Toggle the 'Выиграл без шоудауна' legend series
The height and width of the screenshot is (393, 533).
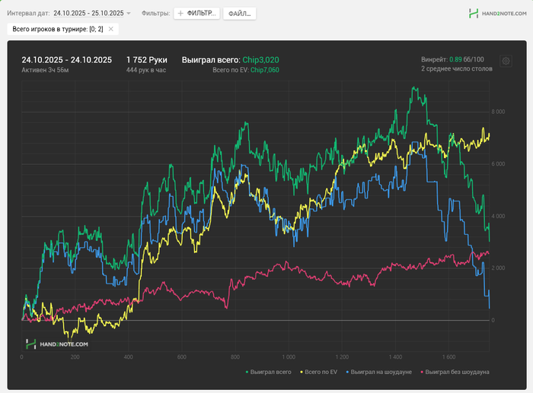457,372
